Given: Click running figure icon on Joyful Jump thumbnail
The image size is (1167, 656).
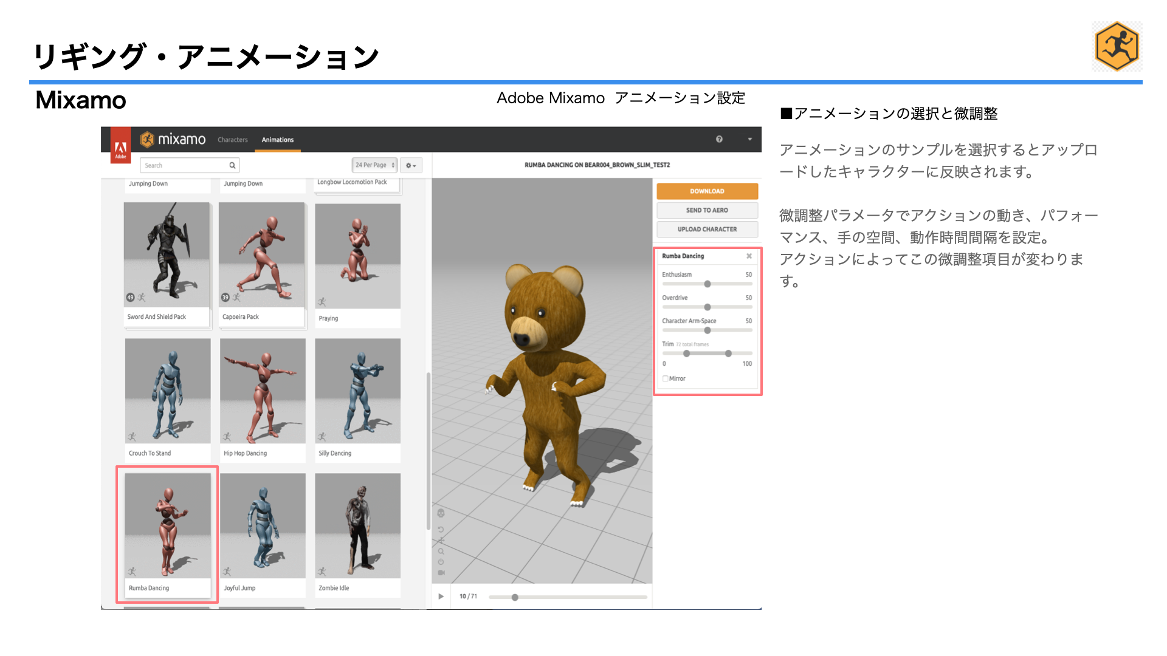Looking at the screenshot, I should 227,572.
